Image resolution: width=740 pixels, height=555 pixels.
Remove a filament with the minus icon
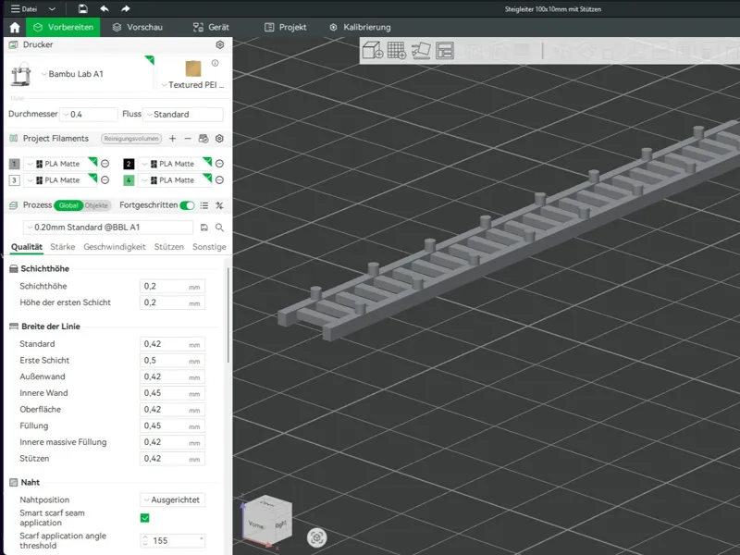pyautogui.click(x=188, y=139)
